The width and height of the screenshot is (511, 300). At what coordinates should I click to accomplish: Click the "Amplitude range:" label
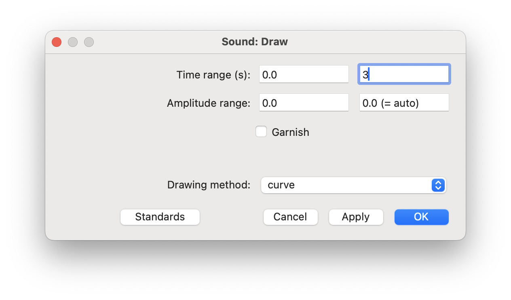pyautogui.click(x=209, y=103)
